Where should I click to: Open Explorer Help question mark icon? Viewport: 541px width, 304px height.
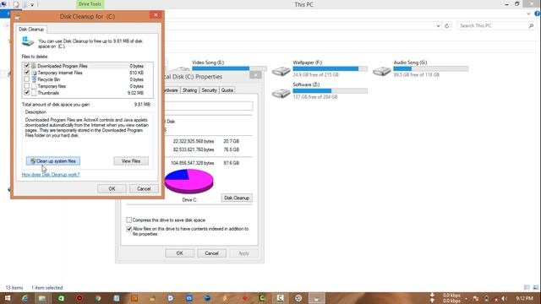pyautogui.click(x=538, y=14)
